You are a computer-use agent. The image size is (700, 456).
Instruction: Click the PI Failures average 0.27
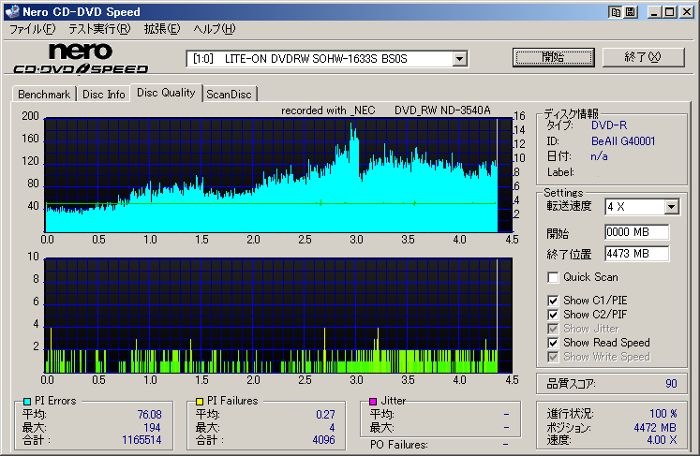(x=325, y=415)
